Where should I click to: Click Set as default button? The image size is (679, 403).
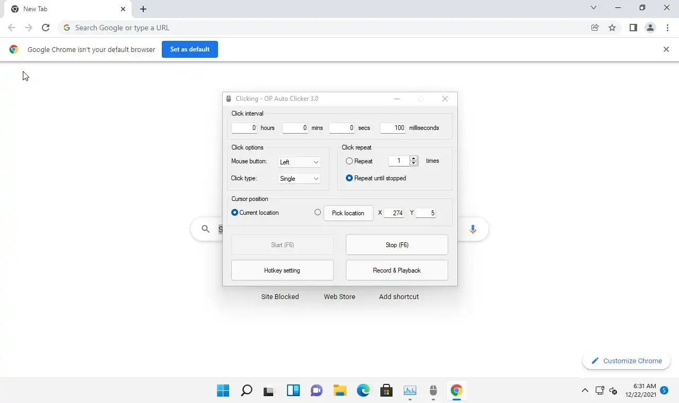tap(190, 49)
